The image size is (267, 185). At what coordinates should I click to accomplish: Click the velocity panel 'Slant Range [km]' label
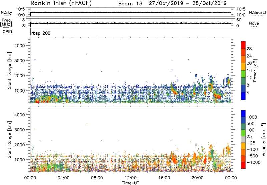pyautogui.click(x=9, y=140)
